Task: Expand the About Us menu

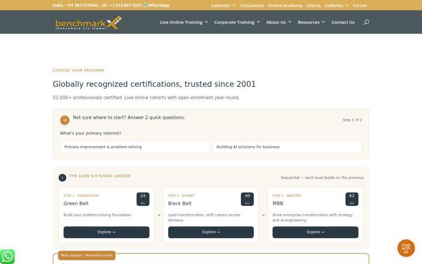Action: coord(278,22)
